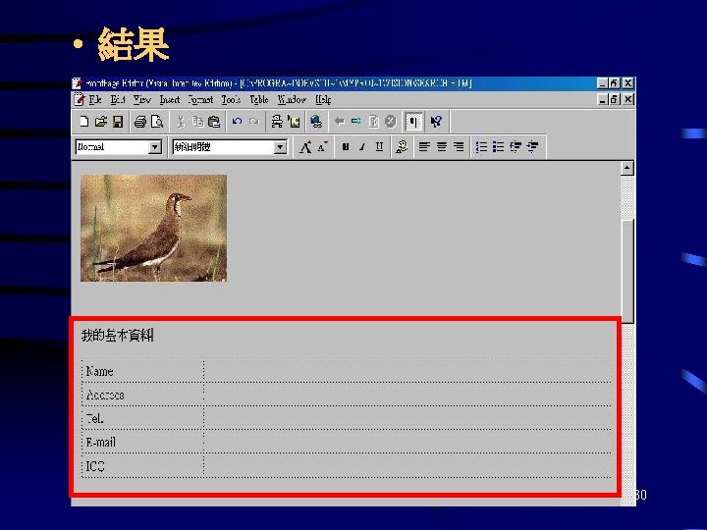Toggle bold formatting

click(x=346, y=147)
